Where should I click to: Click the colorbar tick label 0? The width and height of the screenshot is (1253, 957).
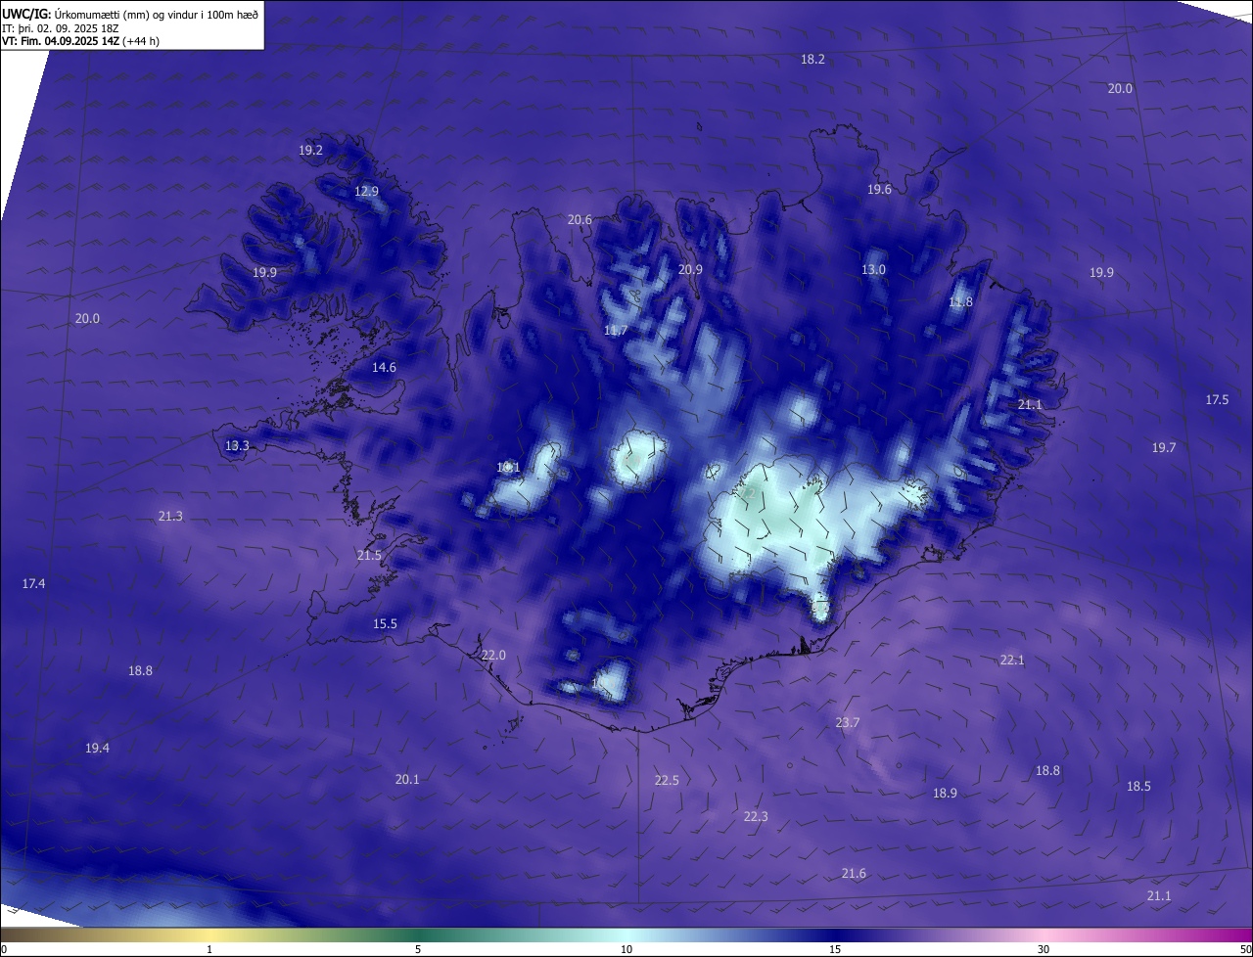(x=4, y=949)
